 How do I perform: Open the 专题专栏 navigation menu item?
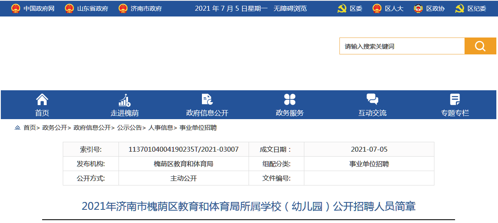point(455,113)
